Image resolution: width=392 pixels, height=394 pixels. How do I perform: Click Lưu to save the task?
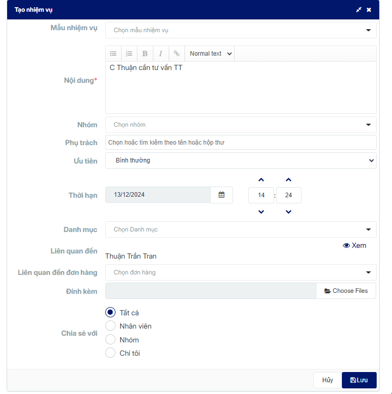[359, 380]
